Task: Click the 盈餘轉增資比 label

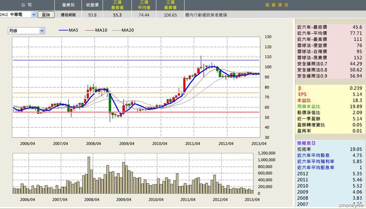Action: point(311,125)
